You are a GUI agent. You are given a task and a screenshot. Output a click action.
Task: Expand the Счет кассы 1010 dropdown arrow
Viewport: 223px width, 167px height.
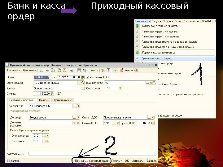click(x=120, y=88)
